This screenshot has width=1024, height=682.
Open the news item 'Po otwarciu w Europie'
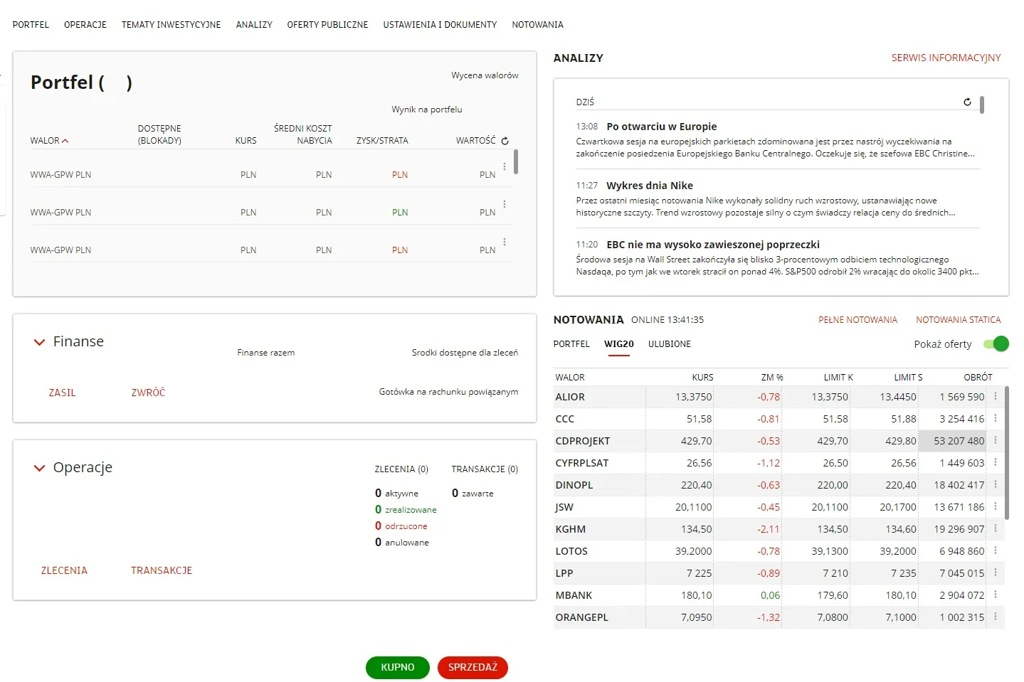(662, 127)
